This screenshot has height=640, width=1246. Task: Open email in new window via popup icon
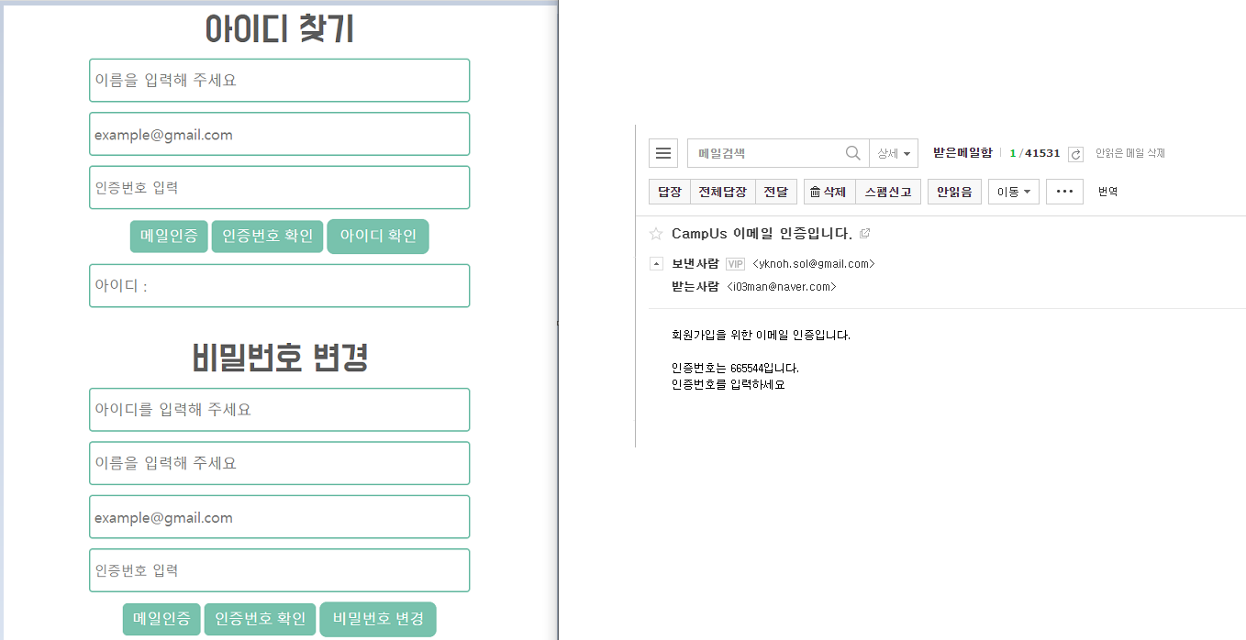coord(863,234)
